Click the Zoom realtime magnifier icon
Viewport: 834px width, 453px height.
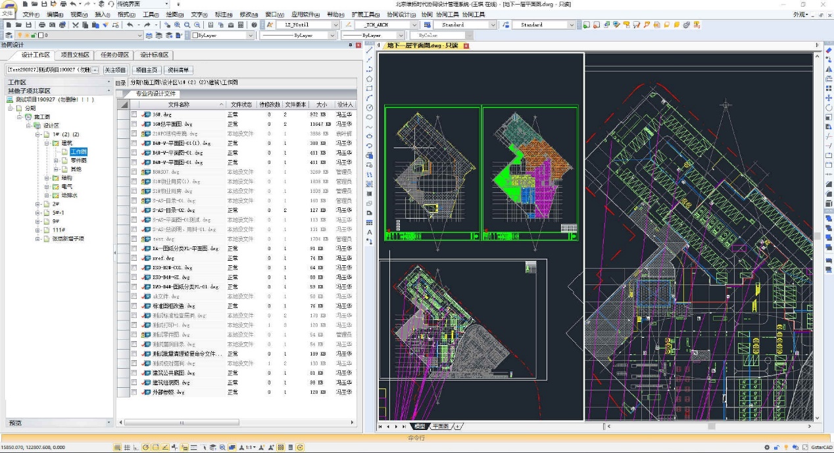177,25
